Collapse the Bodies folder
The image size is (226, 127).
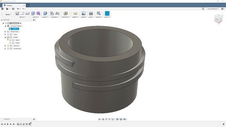[x=5, y=37]
